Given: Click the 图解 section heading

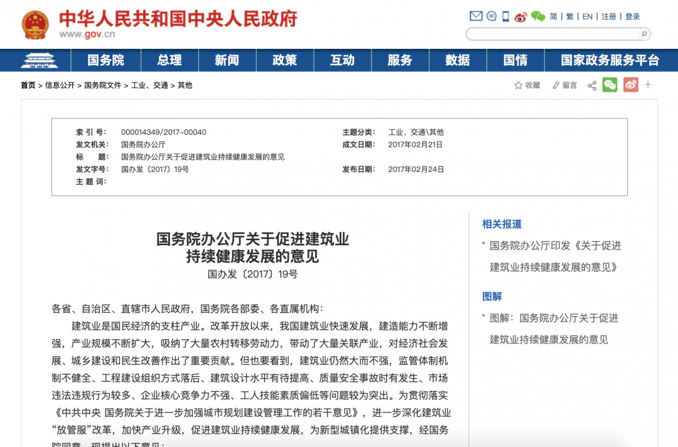Looking at the screenshot, I should 492,297.
